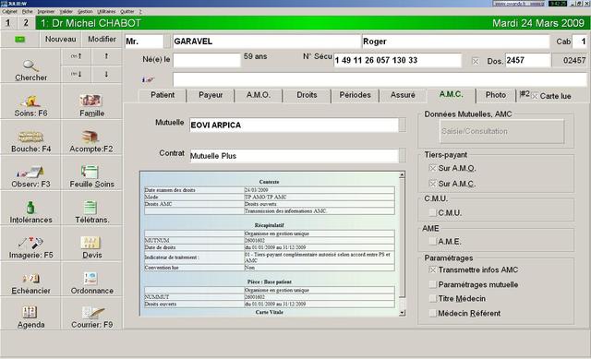Enable Titre Médecin checkbox
The image size is (591, 359).
coord(433,299)
